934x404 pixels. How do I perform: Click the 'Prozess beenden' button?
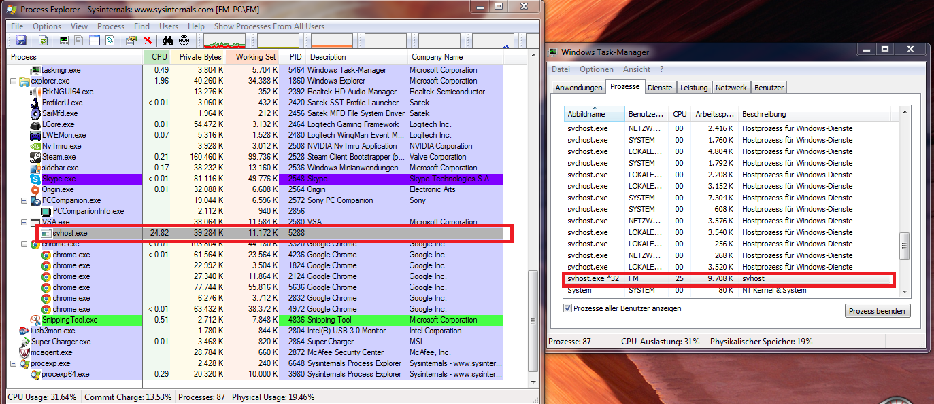click(x=878, y=311)
